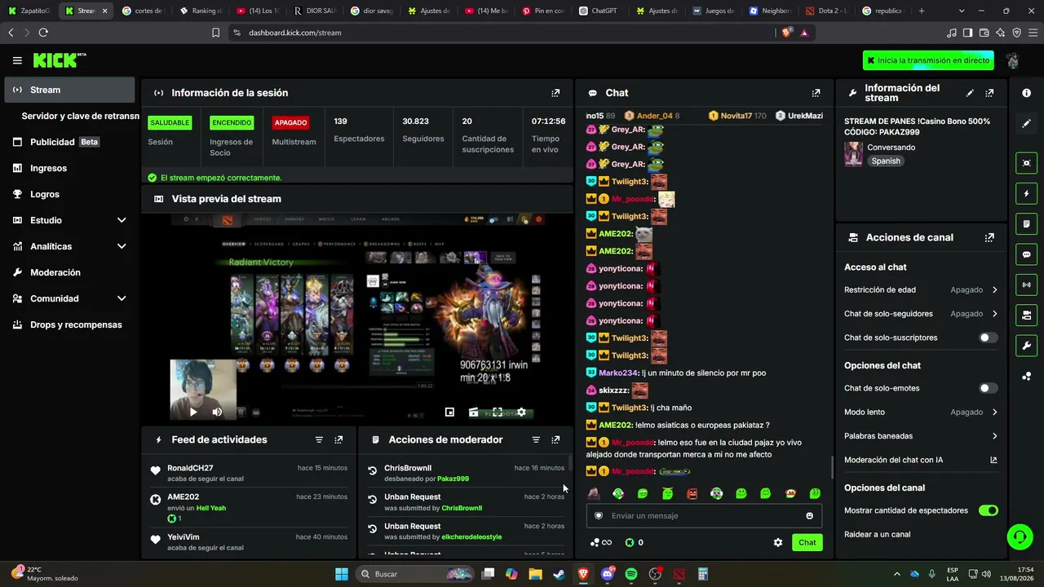Open the emoji picker in the message box

click(809, 516)
